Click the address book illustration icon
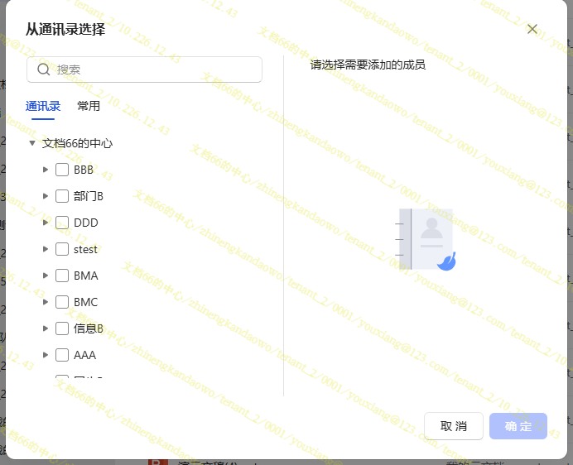Image resolution: width=573 pixels, height=465 pixels. 426,239
